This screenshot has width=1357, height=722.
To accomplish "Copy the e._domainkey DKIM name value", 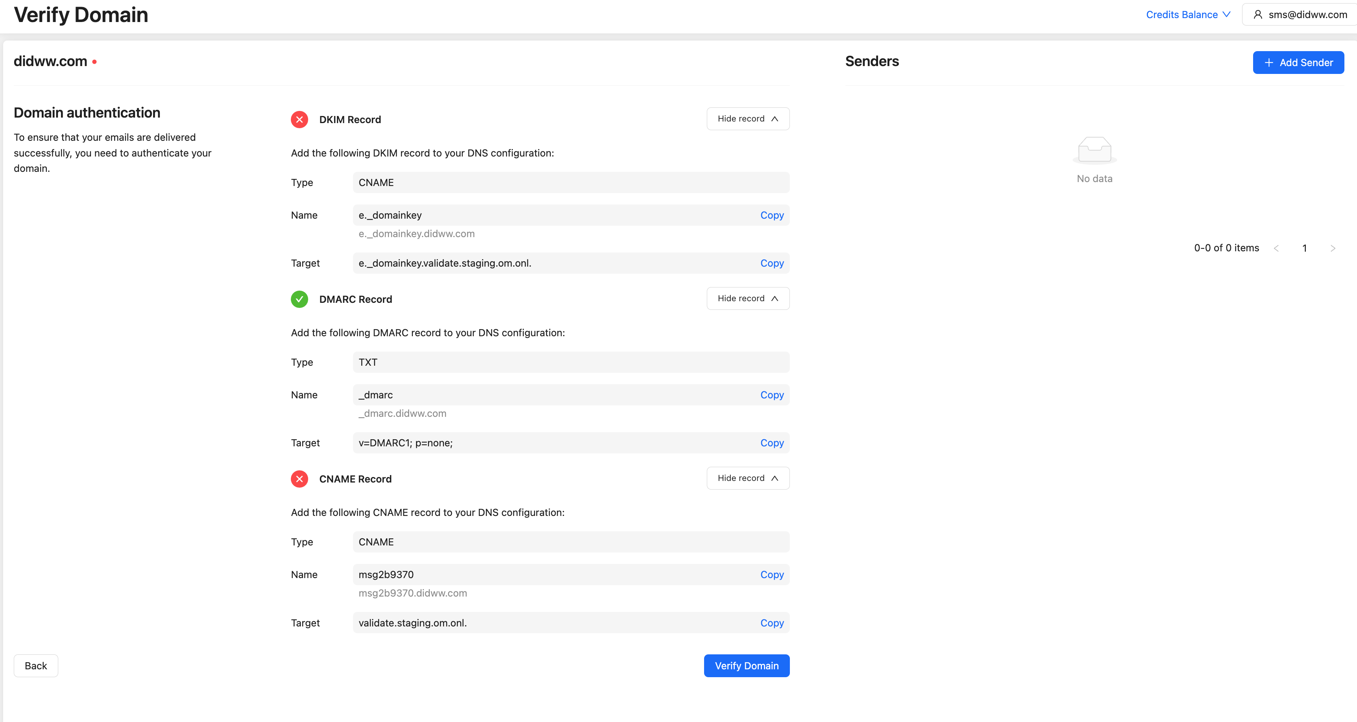I will click(772, 215).
